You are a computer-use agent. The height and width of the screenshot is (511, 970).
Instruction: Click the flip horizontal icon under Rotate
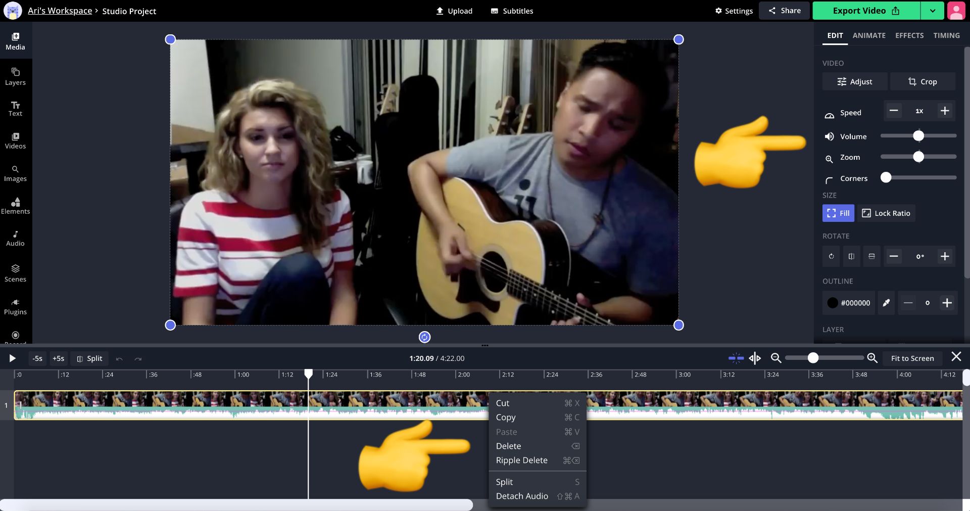(851, 256)
